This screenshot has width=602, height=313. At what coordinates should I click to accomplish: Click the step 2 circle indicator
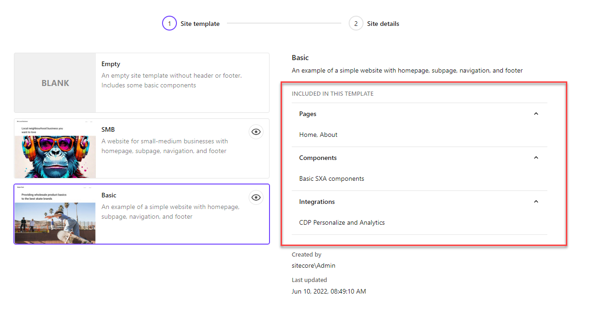click(x=356, y=24)
